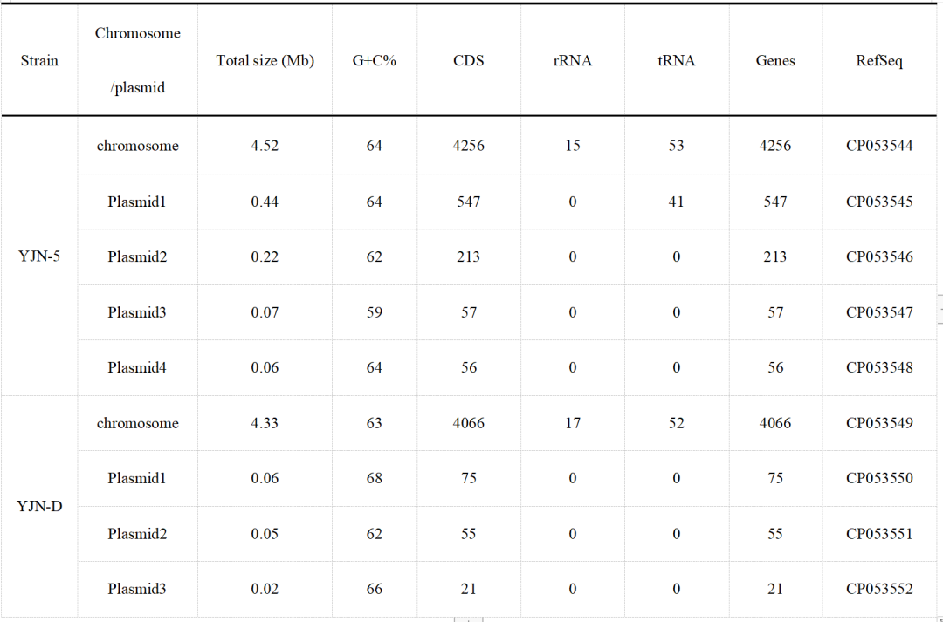
Task: Select the YJN-D strain cell
Action: pos(39,506)
